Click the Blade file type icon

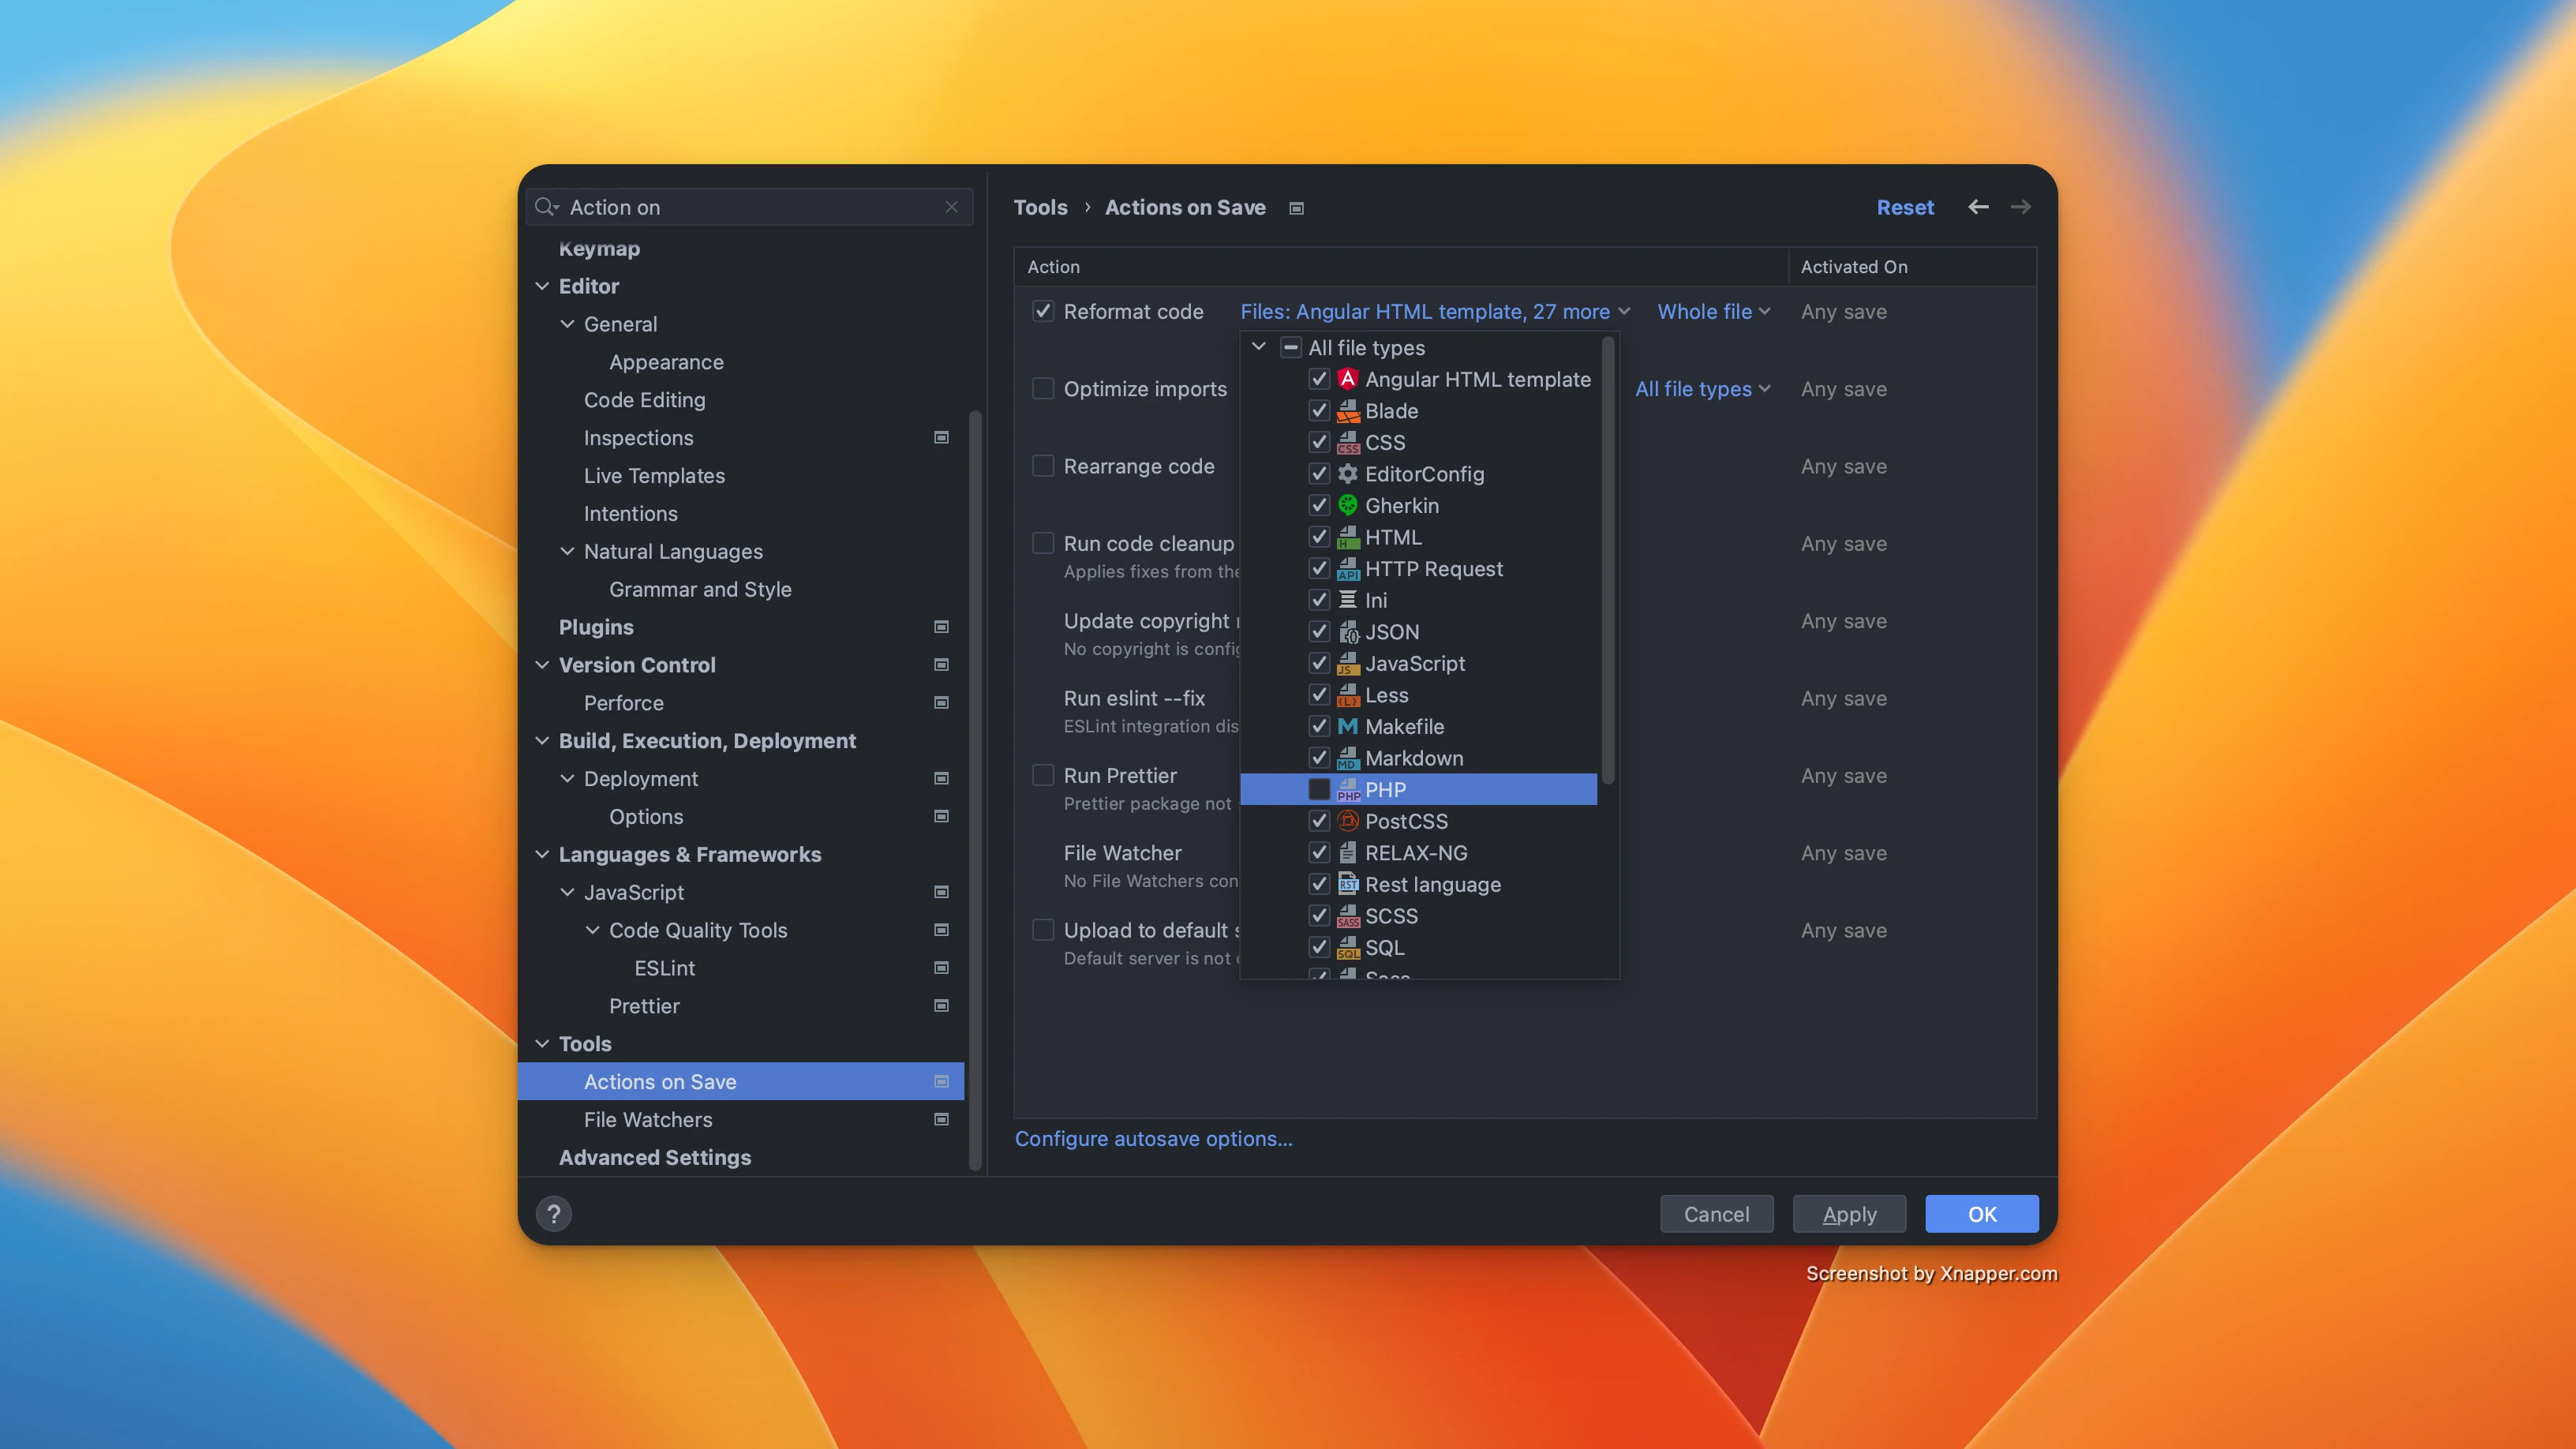pos(1348,411)
